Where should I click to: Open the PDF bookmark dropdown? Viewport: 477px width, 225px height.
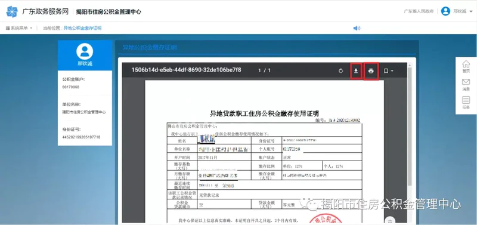tap(388, 71)
